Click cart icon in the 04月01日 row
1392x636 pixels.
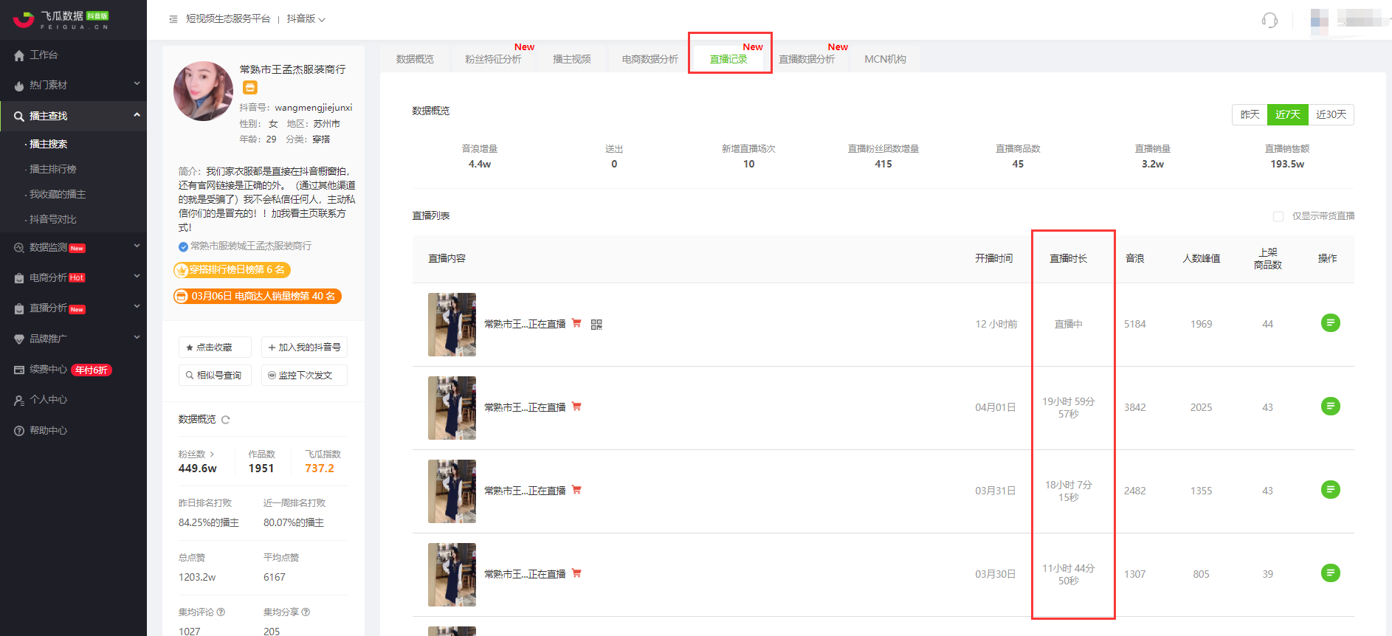click(x=576, y=407)
